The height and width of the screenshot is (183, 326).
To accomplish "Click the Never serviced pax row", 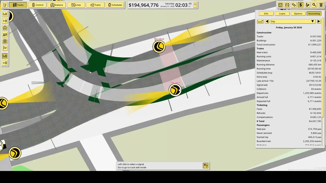I will coord(289,133).
